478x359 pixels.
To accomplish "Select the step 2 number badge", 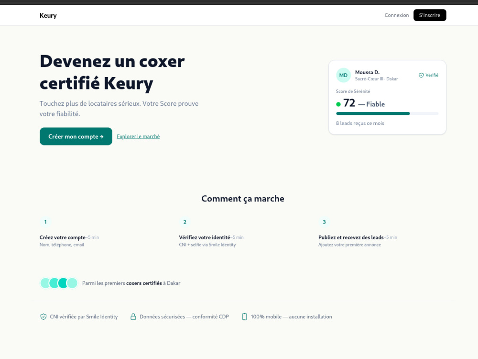I will (x=185, y=222).
